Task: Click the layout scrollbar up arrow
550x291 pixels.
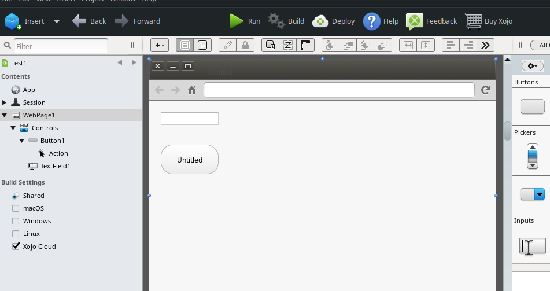Action: point(507,60)
